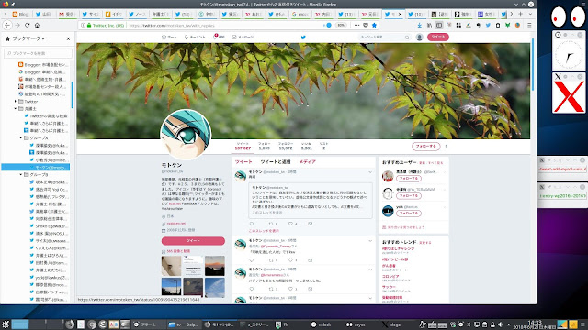Screen dimensions: 588x330
Task: Open the account avatar menu in header
Action: [x=419, y=37]
